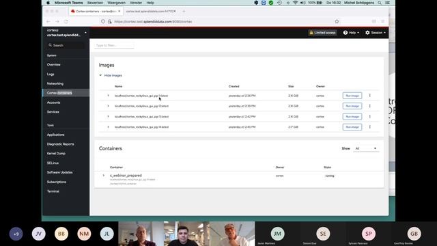Expand the c_webinar_prepared container row
437x246 pixels.
(103, 176)
